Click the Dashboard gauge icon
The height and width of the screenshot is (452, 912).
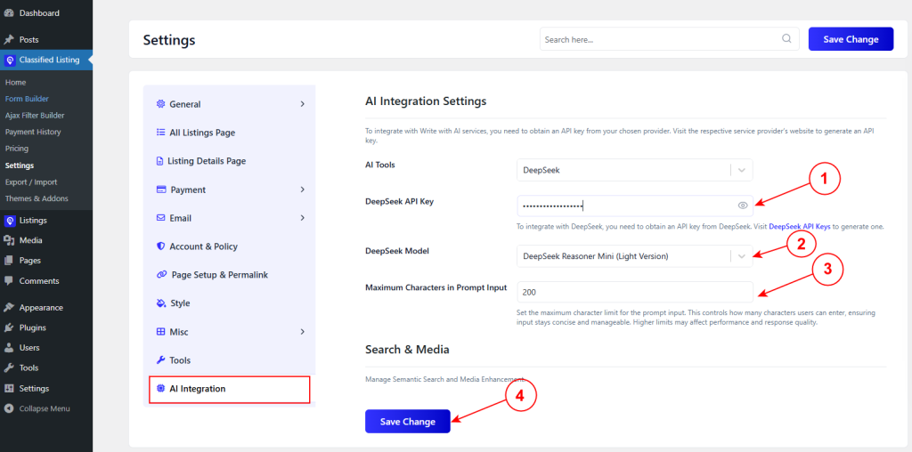click(9, 12)
